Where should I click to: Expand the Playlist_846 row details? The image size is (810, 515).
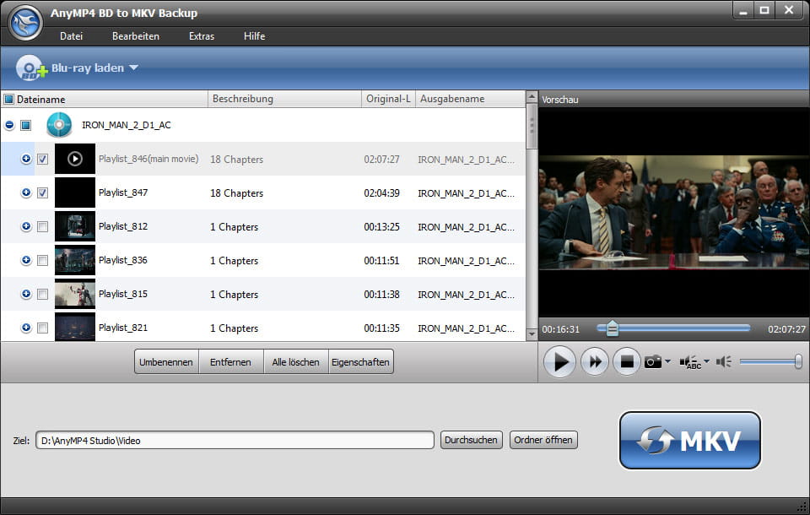tap(26, 159)
